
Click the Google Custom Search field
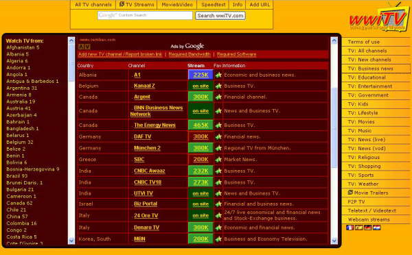[x=145, y=16]
